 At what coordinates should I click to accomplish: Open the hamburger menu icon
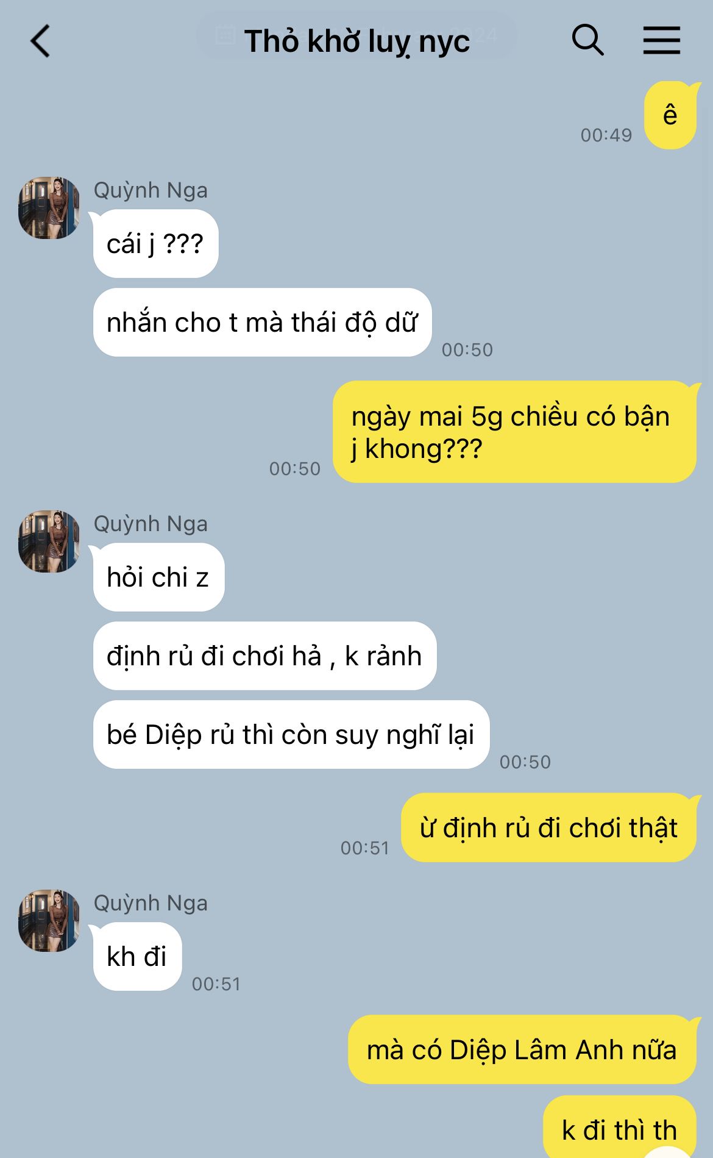662,41
